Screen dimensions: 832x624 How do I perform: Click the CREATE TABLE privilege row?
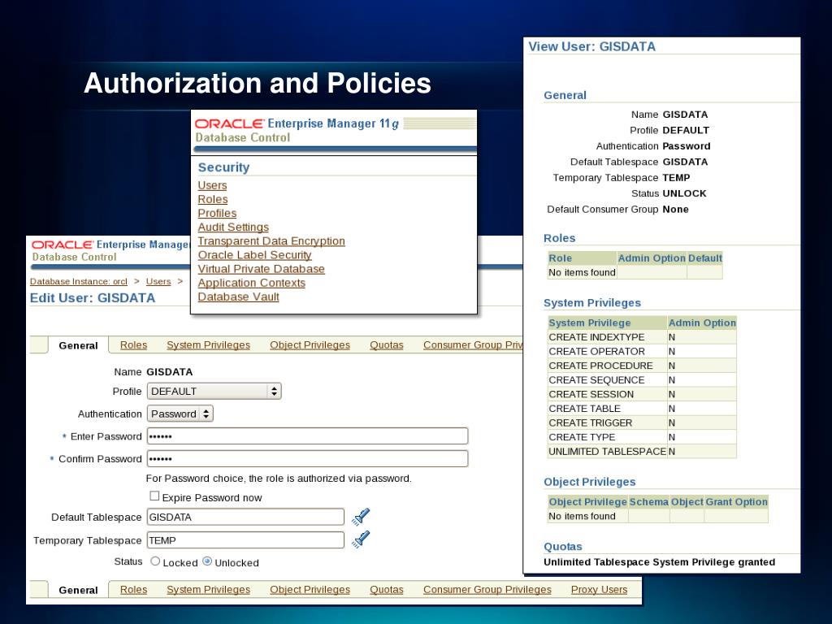click(x=642, y=409)
